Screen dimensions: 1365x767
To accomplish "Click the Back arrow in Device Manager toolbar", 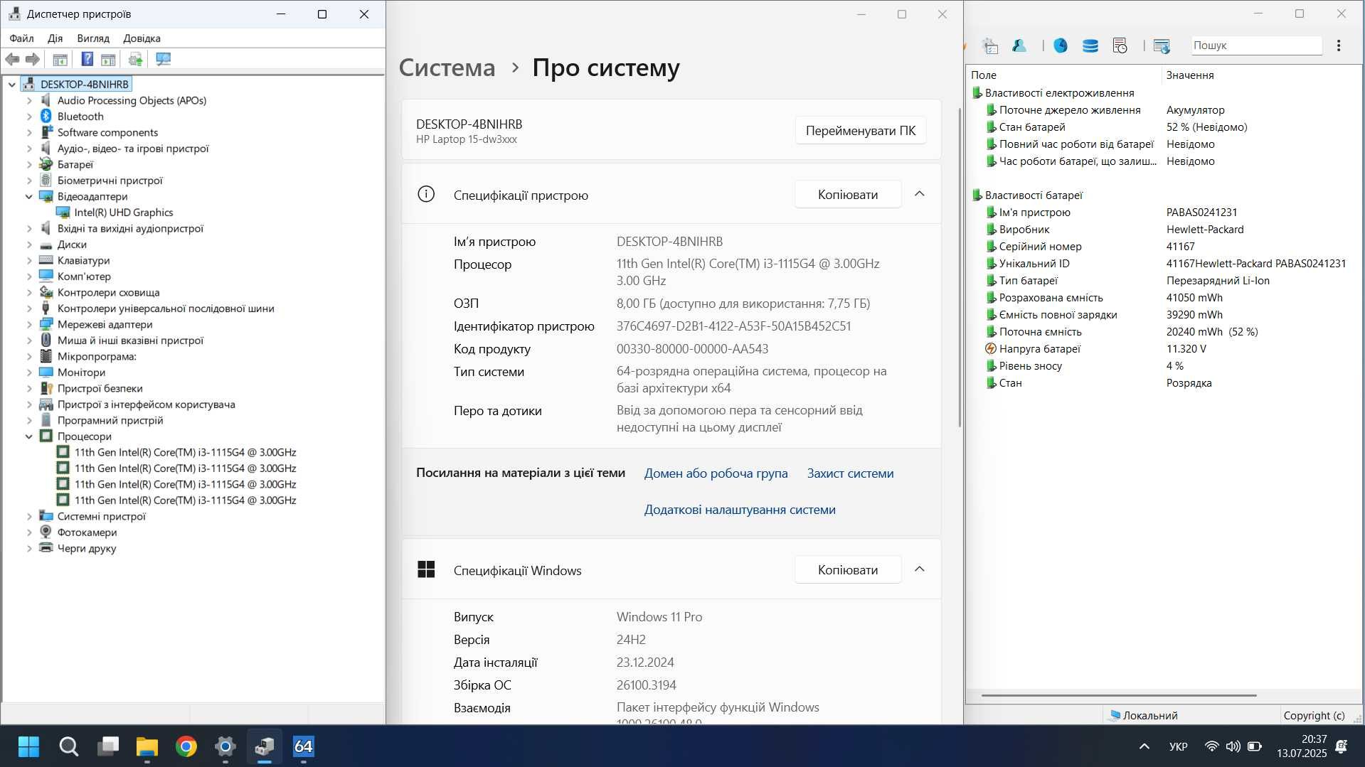I will coord(12,59).
